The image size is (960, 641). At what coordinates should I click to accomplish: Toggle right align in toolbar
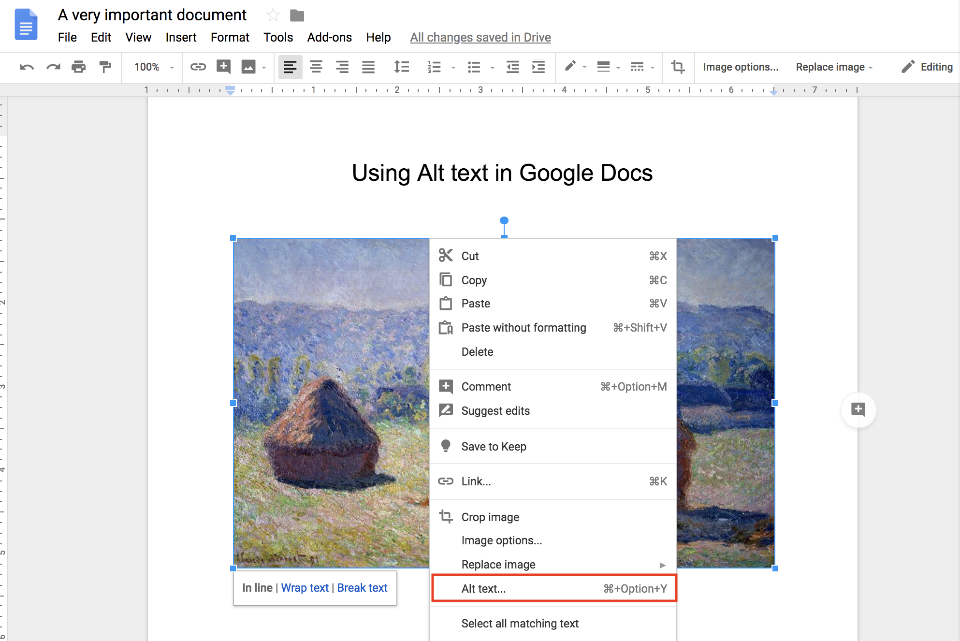pyautogui.click(x=342, y=67)
